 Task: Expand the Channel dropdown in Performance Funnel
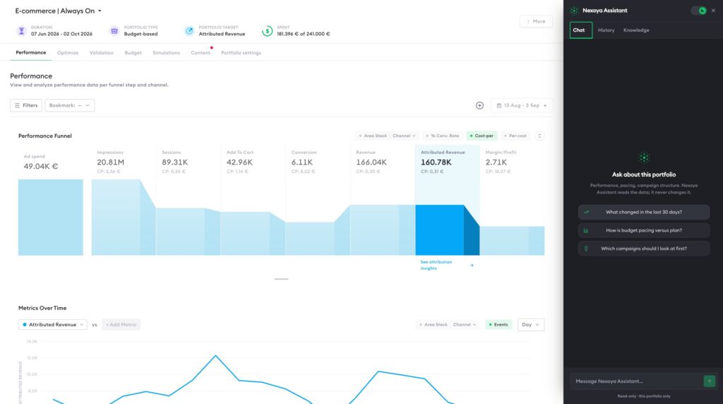point(404,136)
